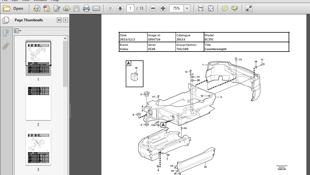The image size is (310, 175).
Task: Click the 'Volvo' brand cell
Action: pyautogui.click(x=133, y=47)
